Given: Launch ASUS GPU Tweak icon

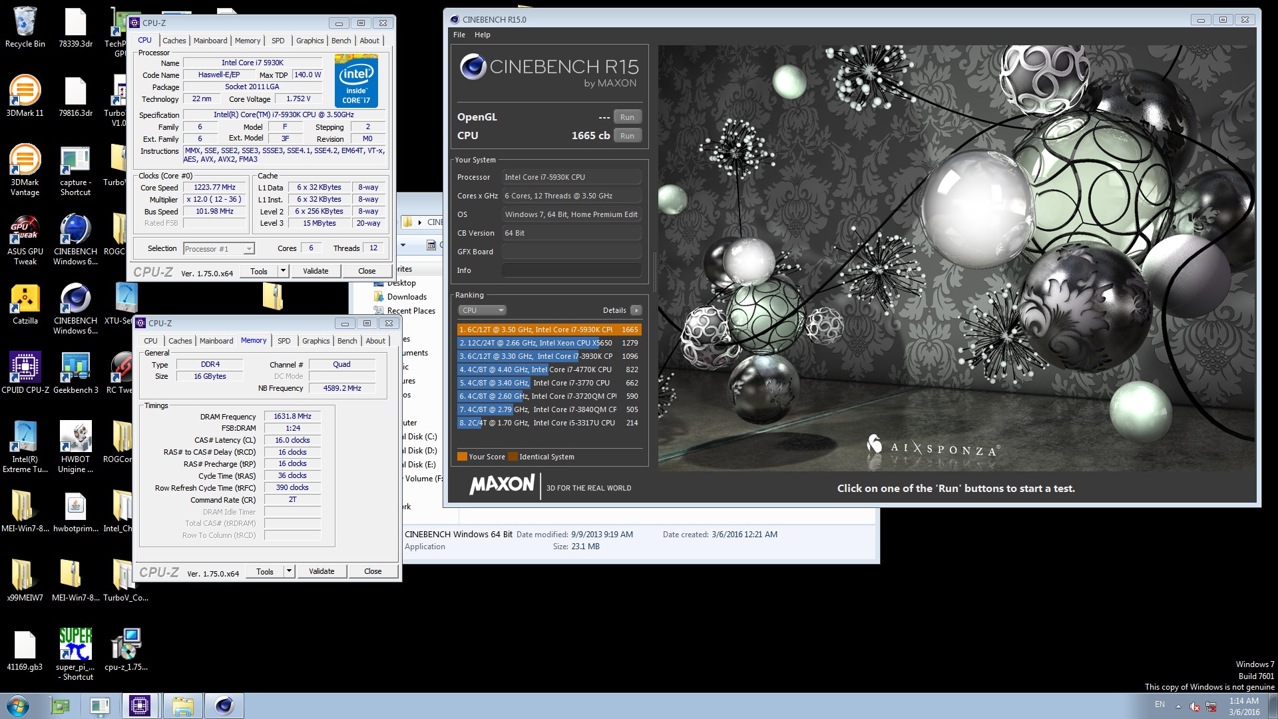Looking at the screenshot, I should coord(25,240).
